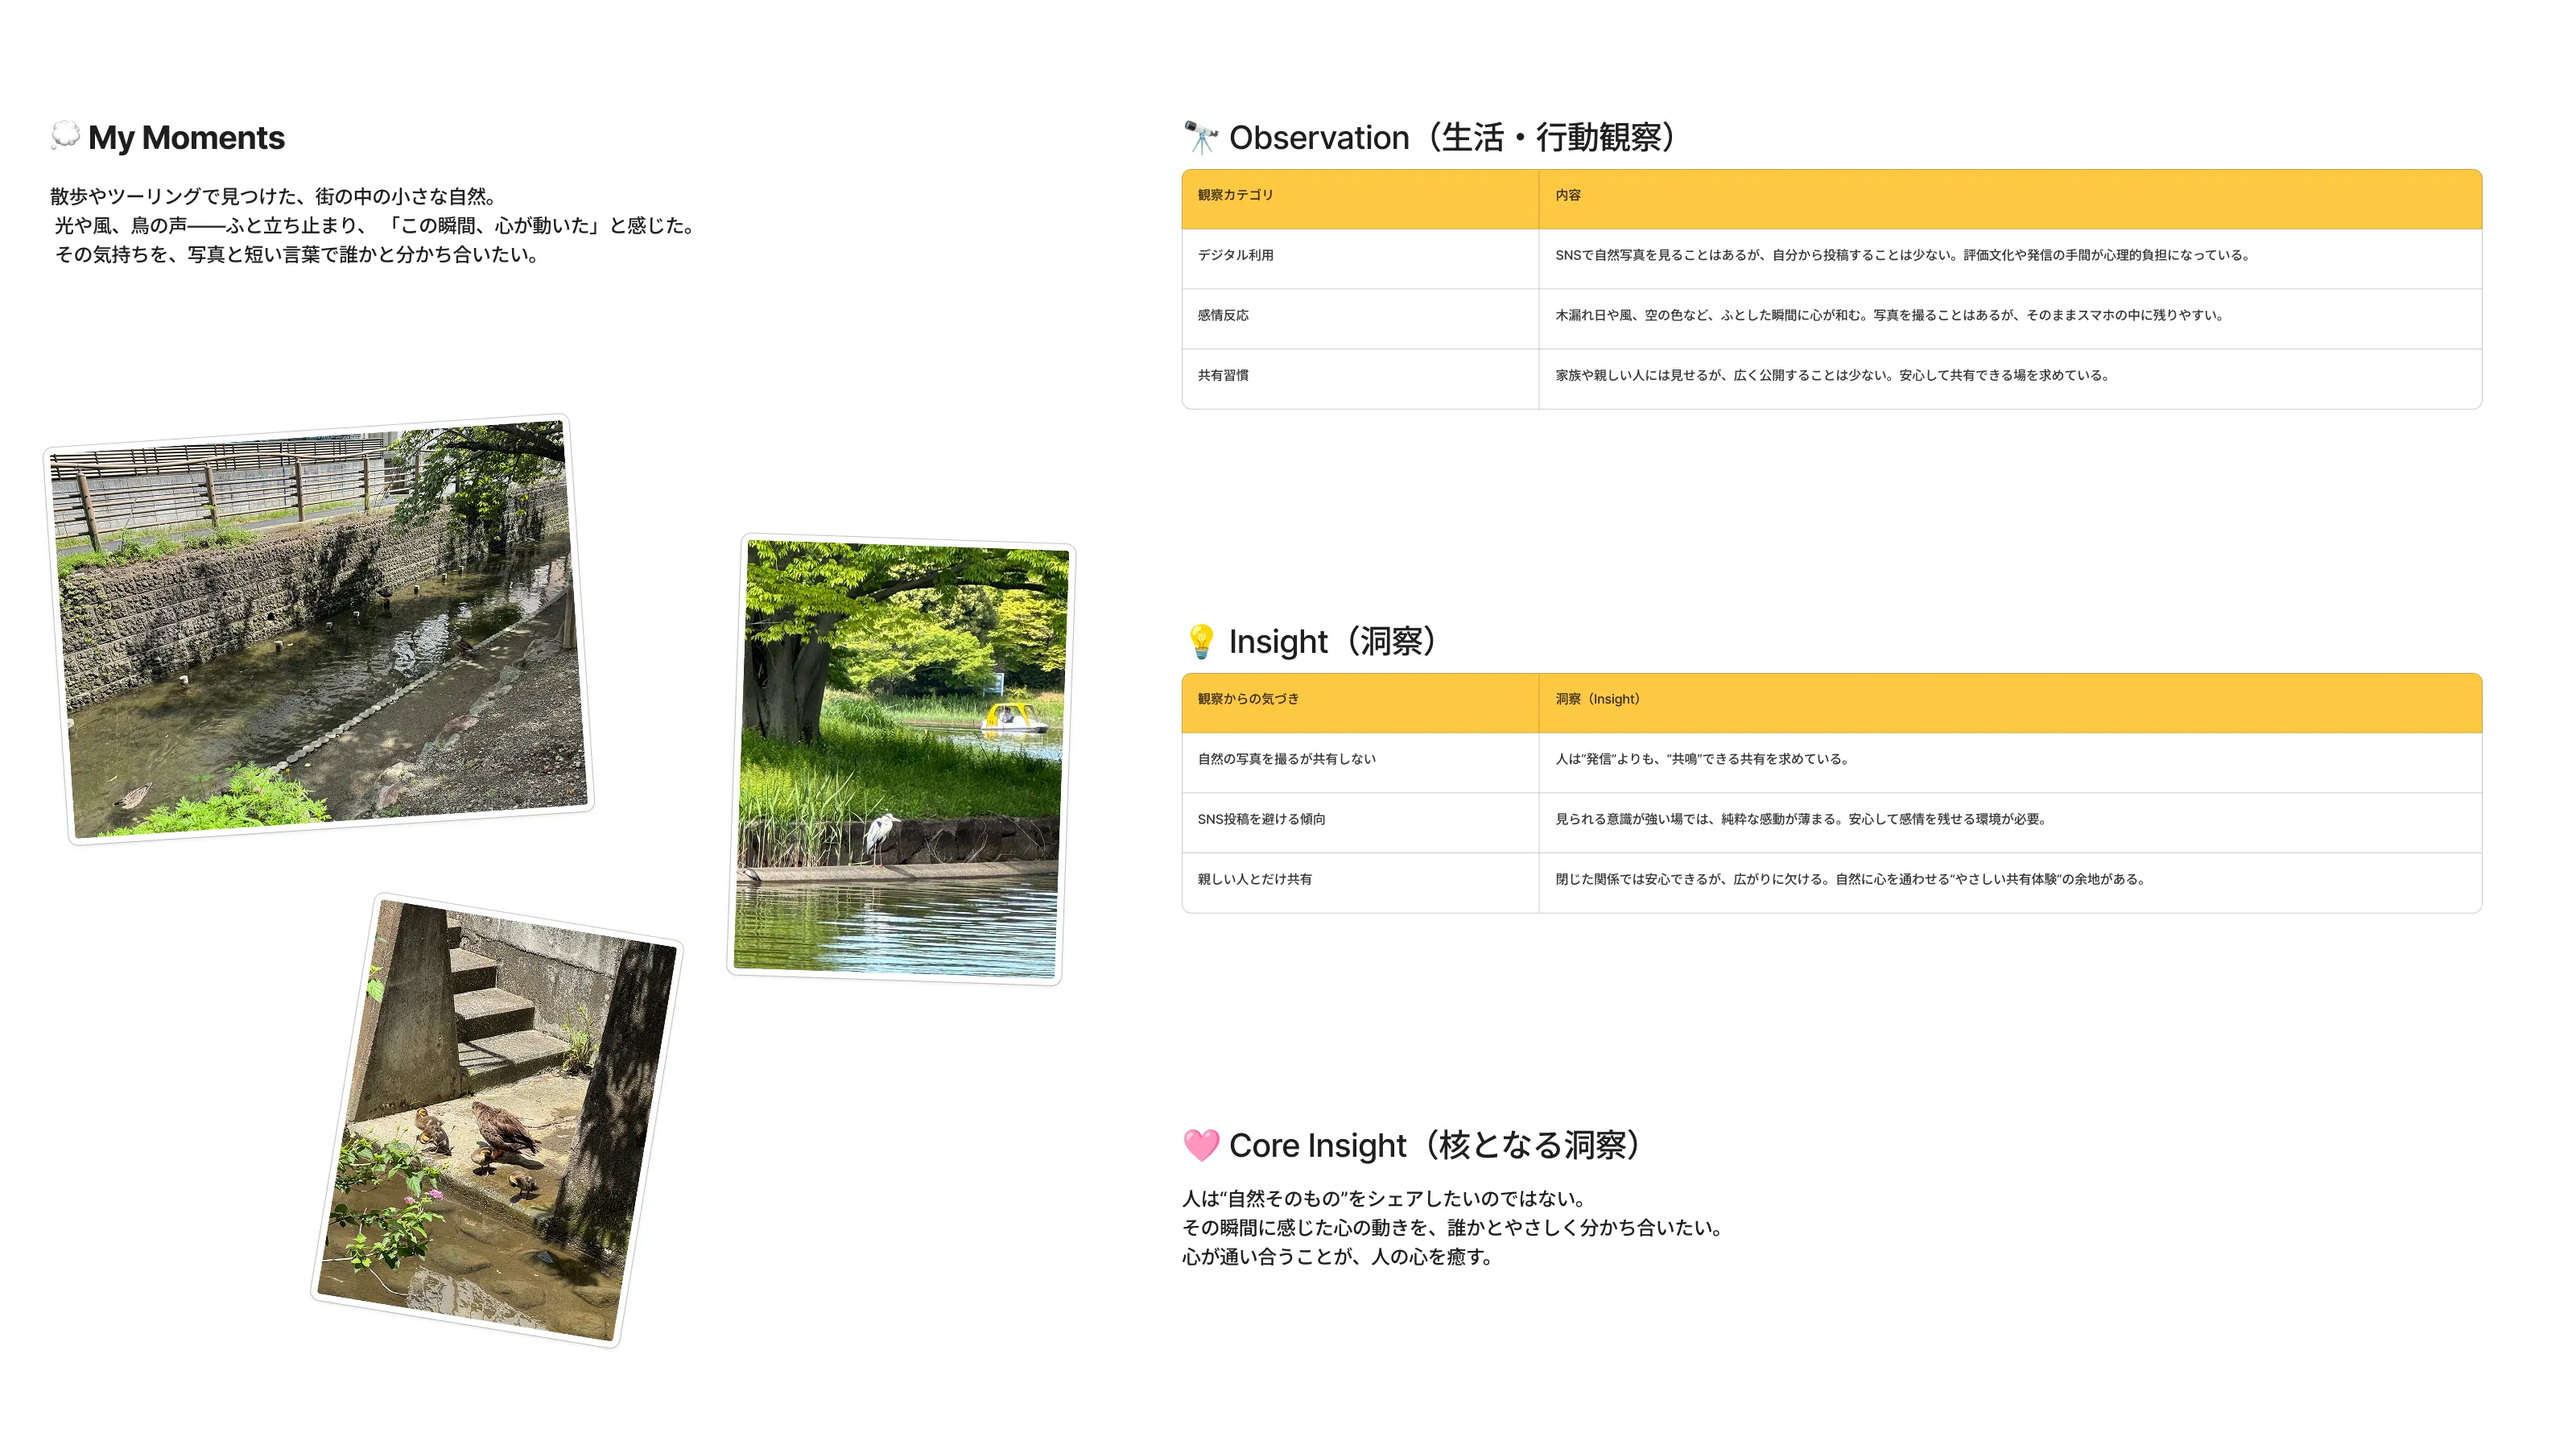Select the telescope icon in the Observation heading
Image resolution: width=2576 pixels, height=1449 pixels.
1200,137
